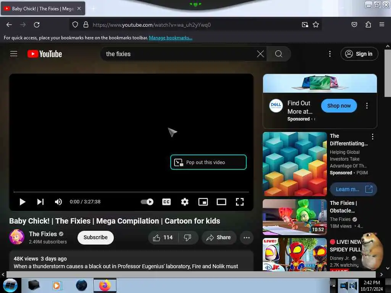Click '48K views 3 days ago' text
Image resolution: width=391 pixels, height=293 pixels.
40,259
